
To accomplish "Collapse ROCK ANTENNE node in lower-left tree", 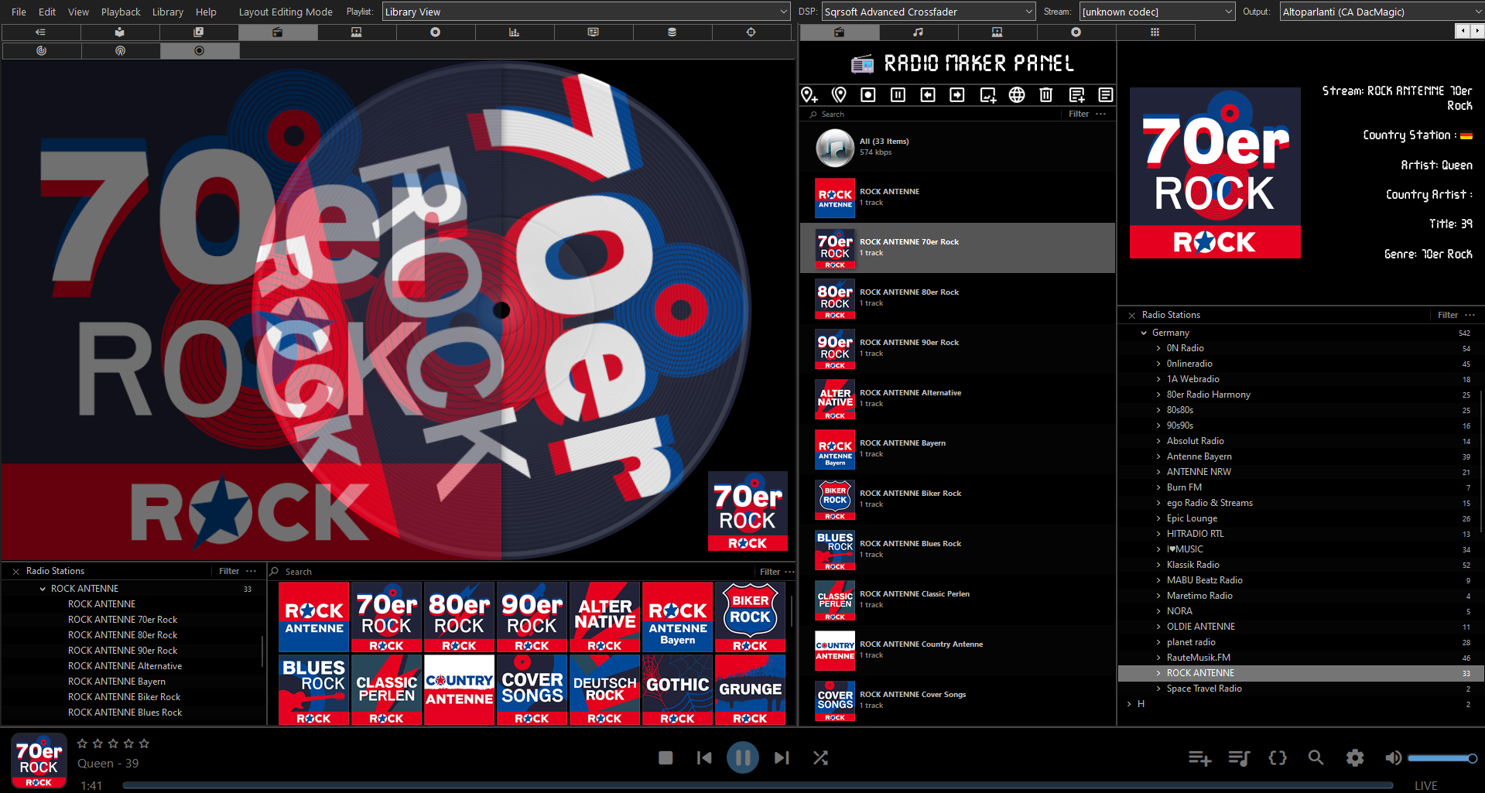I will coord(43,589).
